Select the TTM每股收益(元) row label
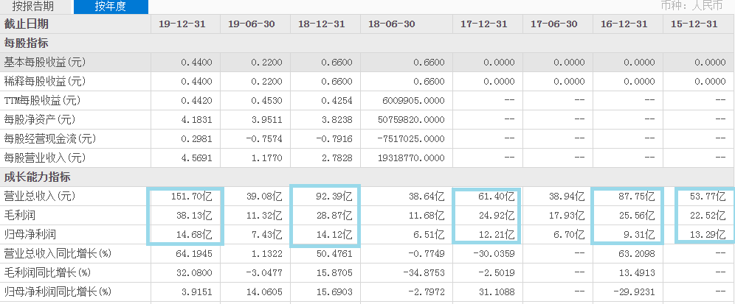The width and height of the screenshot is (735, 304). coord(45,100)
